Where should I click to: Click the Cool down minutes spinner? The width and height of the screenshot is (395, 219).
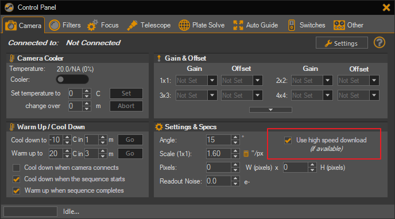tap(103, 140)
